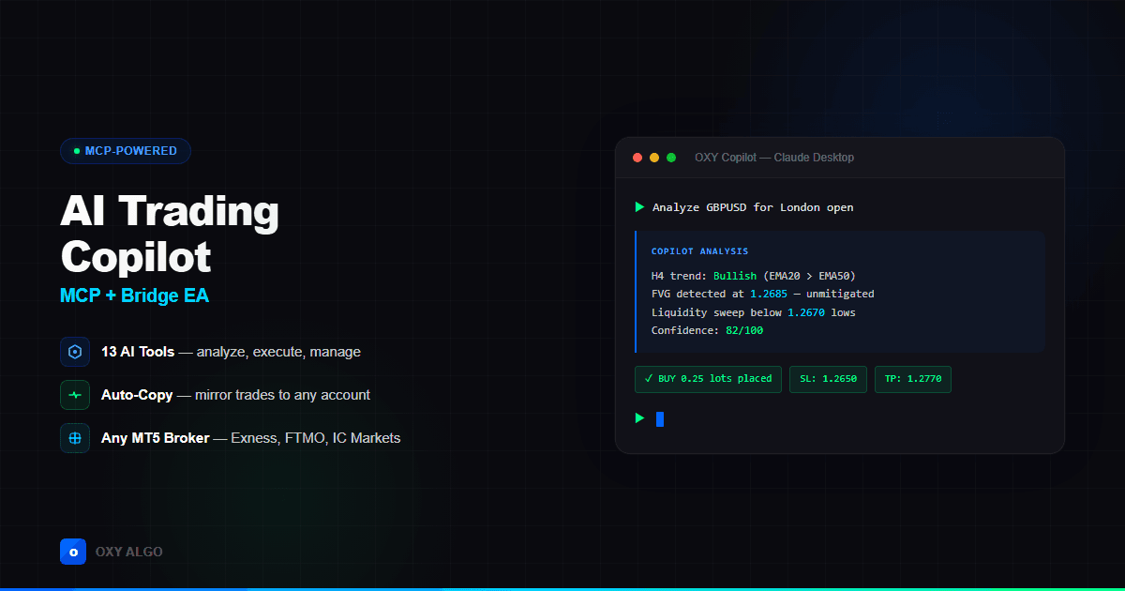Click the green dot in MCP-POWERED badge
The height and width of the screenshot is (591, 1125).
76,150
